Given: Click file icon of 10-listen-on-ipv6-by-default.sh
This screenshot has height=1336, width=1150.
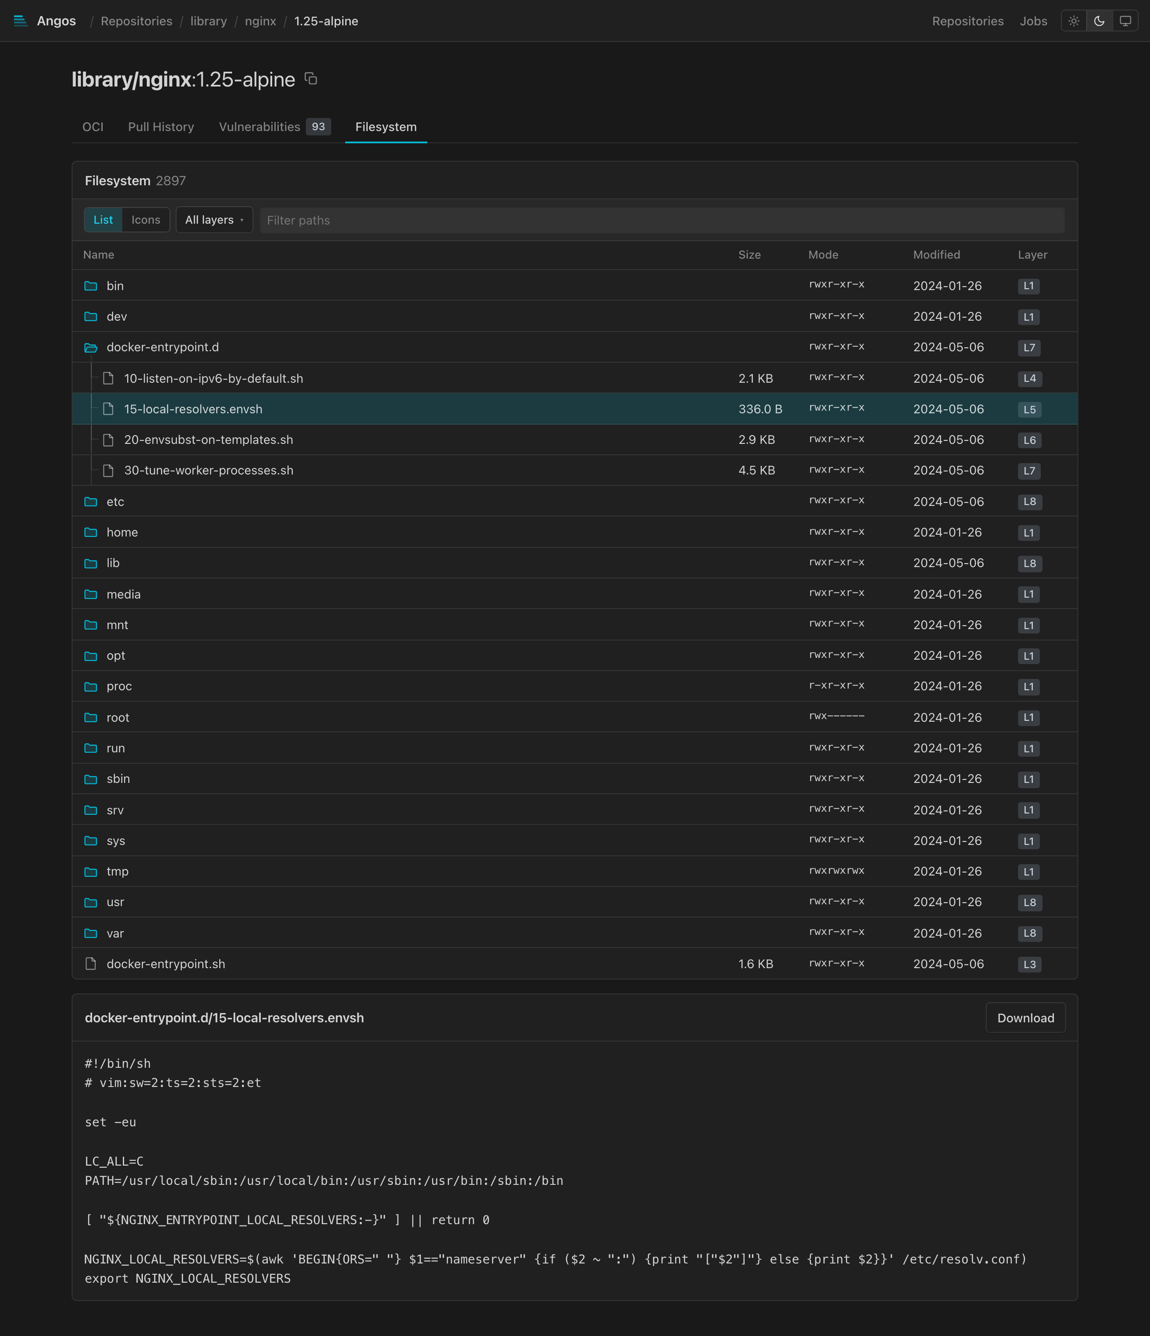Looking at the screenshot, I should click(108, 378).
